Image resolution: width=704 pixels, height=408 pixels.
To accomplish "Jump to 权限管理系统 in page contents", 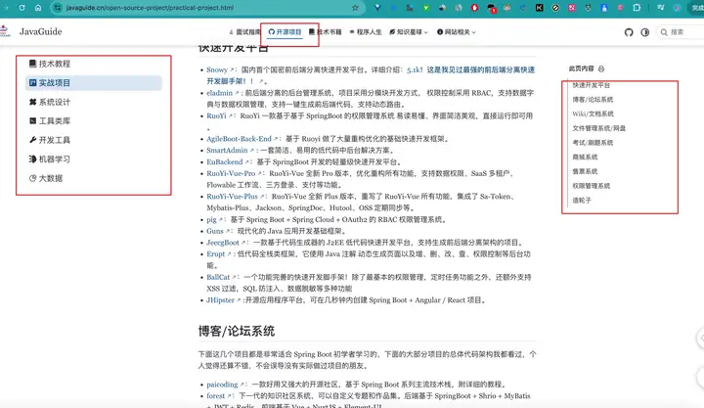I will pyautogui.click(x=591, y=186).
